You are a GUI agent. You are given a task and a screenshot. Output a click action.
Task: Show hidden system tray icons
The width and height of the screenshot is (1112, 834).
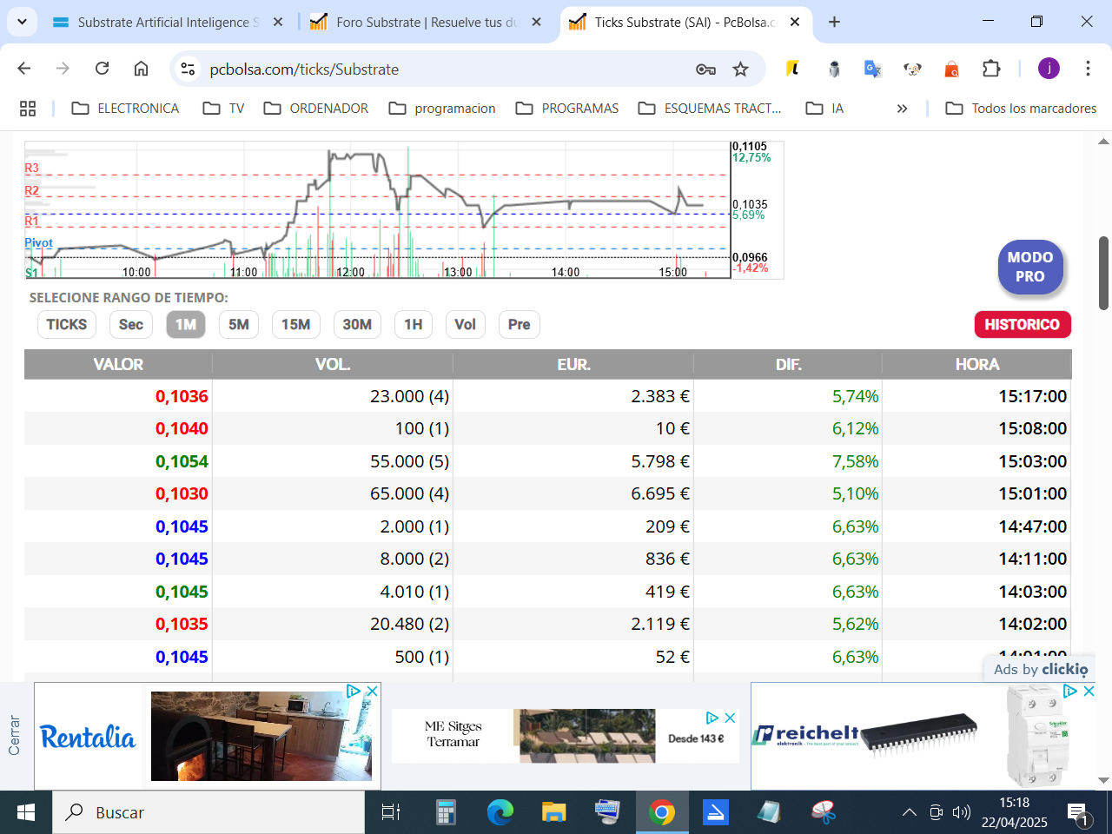pyautogui.click(x=909, y=812)
